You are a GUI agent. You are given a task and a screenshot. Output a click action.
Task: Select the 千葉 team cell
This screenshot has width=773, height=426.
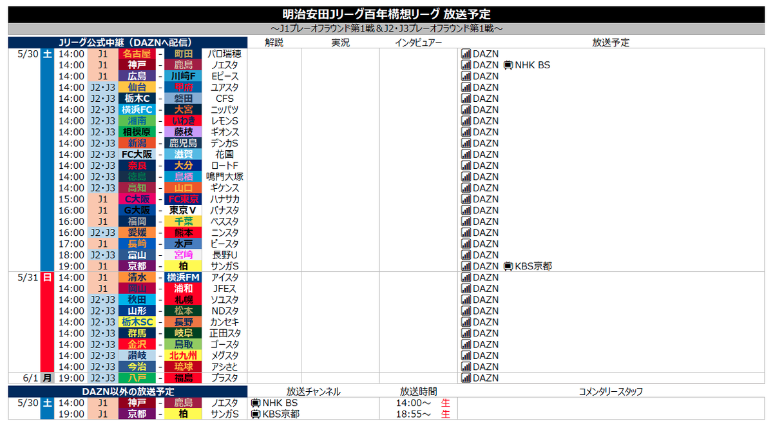183,221
